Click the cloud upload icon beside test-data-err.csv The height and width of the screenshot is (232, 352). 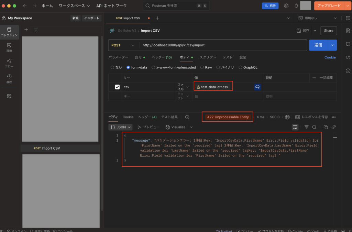coord(257,87)
